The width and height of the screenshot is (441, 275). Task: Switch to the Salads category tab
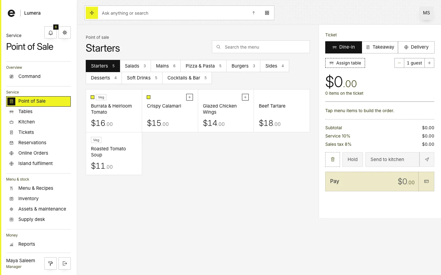point(135,66)
